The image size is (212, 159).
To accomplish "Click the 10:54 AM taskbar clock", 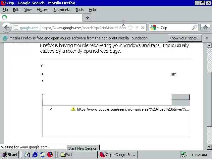I will point(199,155).
